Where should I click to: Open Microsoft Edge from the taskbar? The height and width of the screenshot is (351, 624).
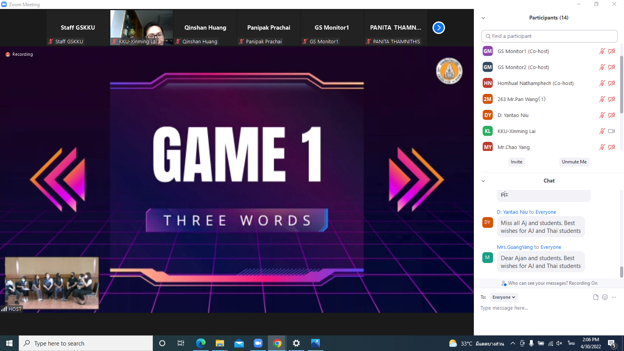click(x=201, y=343)
